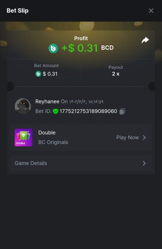The image size is (162, 249).
Task: Click the 2 x payout value
Action: pos(116,74)
